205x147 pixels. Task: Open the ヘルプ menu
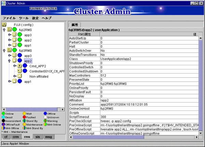coord(47,18)
